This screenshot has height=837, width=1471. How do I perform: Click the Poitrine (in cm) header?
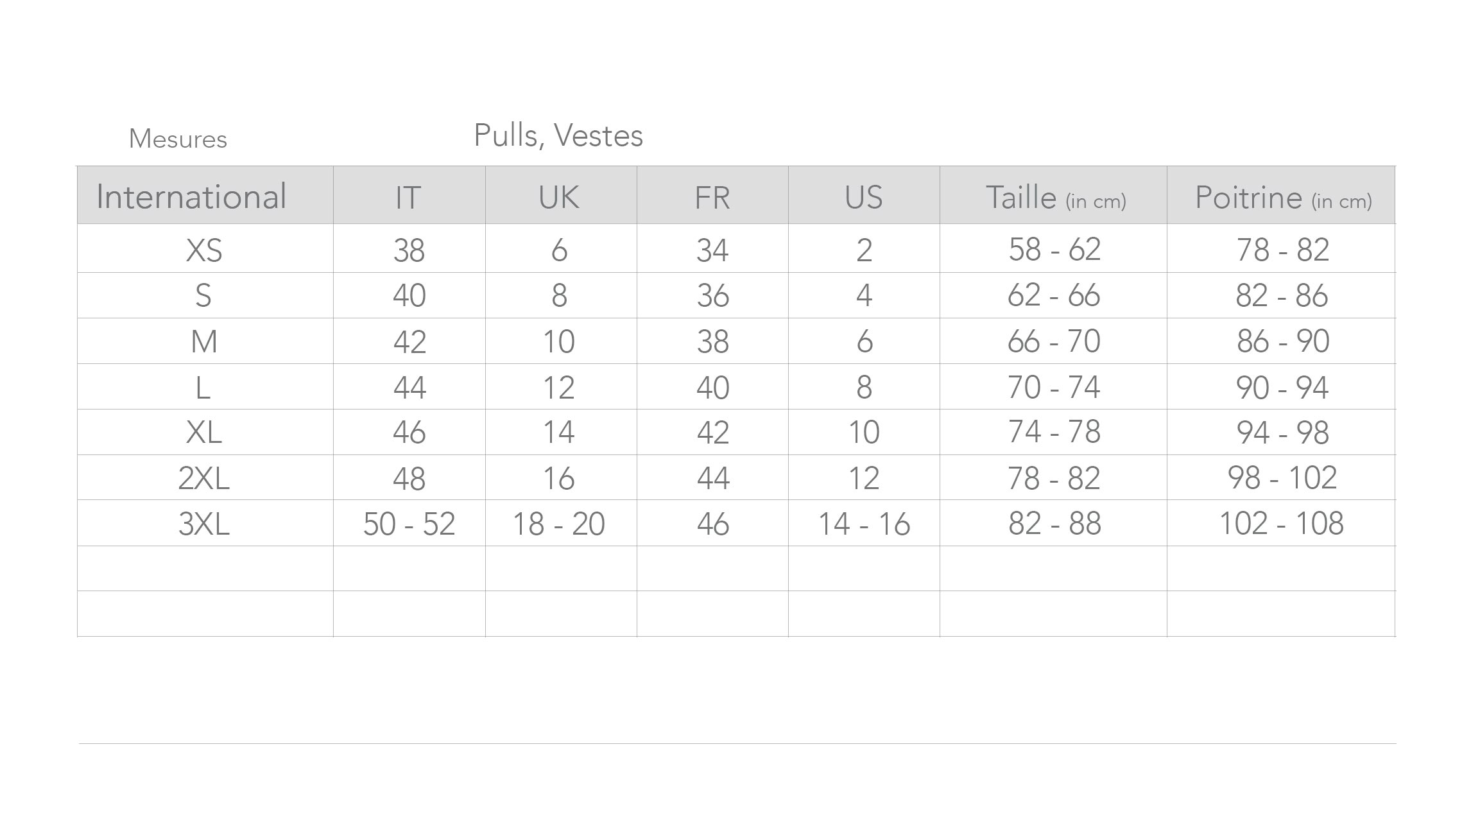[1282, 198]
